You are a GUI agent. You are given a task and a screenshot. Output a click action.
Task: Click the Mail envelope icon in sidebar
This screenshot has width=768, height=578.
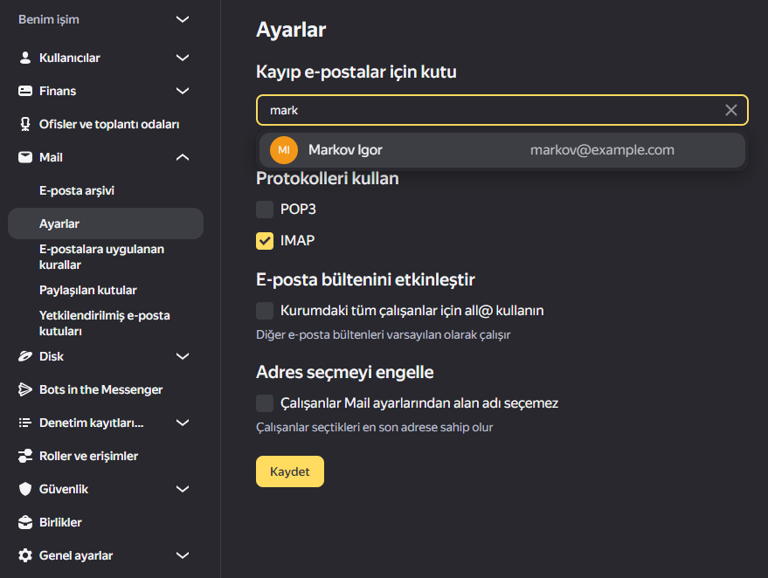(x=25, y=157)
